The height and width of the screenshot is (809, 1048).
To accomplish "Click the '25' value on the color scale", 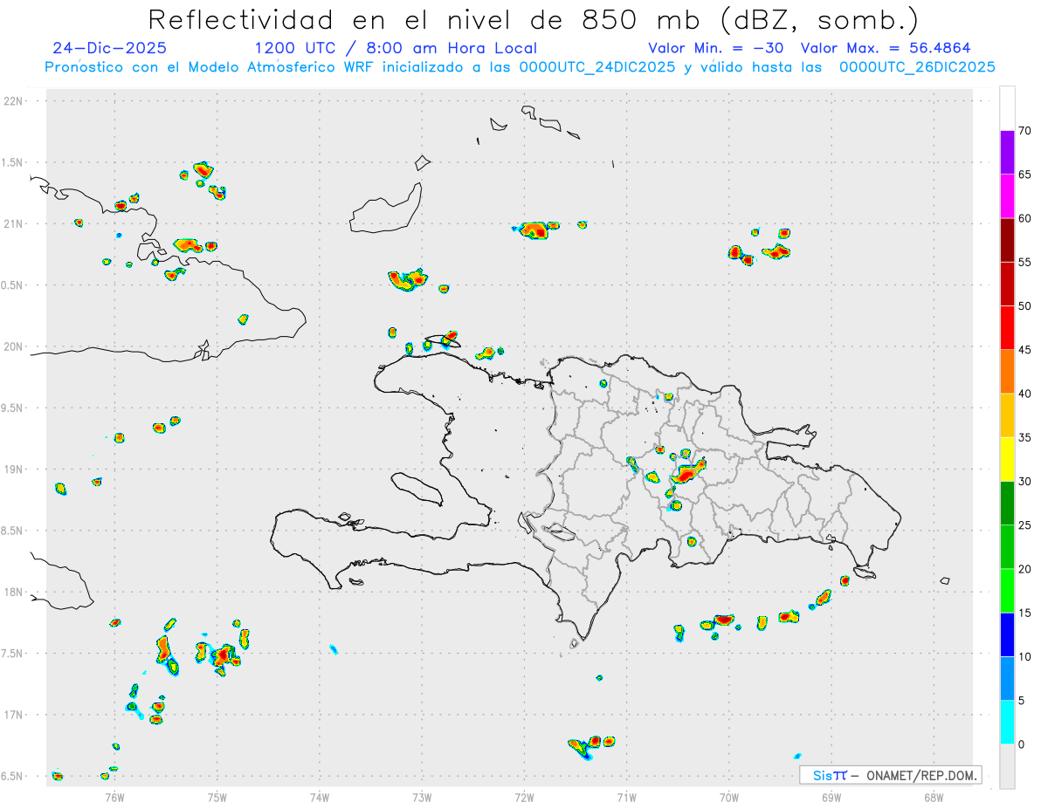I will 1025,525.
